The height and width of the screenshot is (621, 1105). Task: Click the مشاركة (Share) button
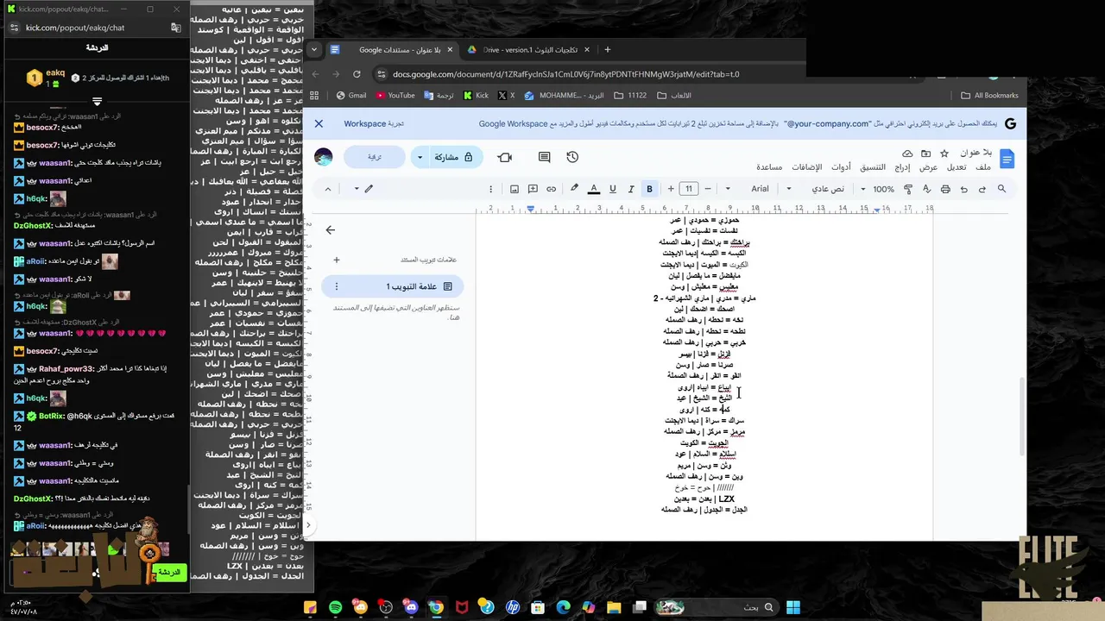pyautogui.click(x=454, y=157)
